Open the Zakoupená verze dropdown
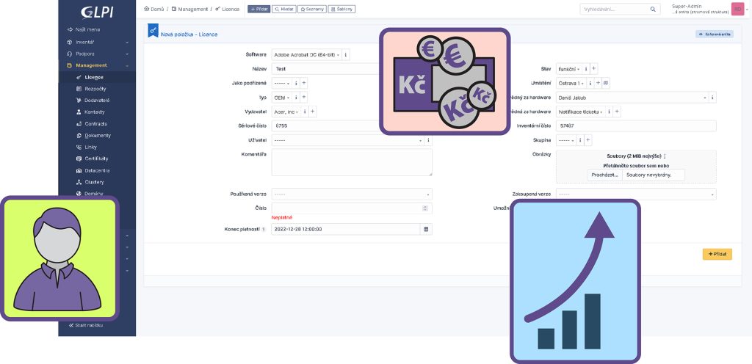The width and height of the screenshot is (752, 364). [635, 194]
